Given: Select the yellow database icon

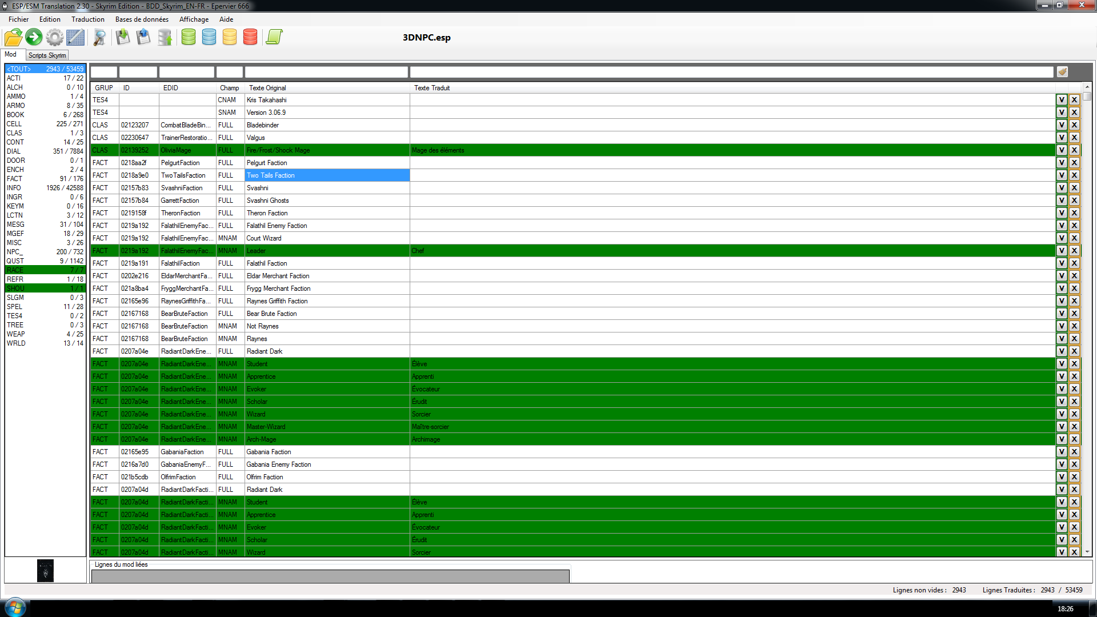Looking at the screenshot, I should click(x=230, y=38).
